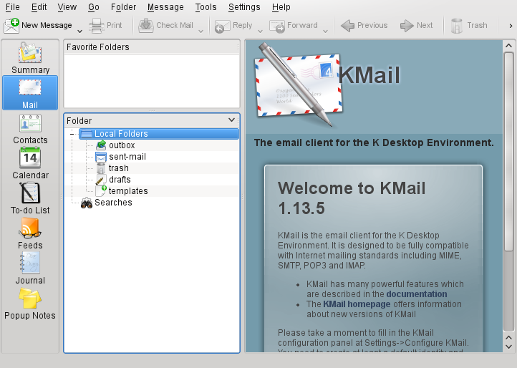
Task: Open the File menu
Action: [x=12, y=7]
